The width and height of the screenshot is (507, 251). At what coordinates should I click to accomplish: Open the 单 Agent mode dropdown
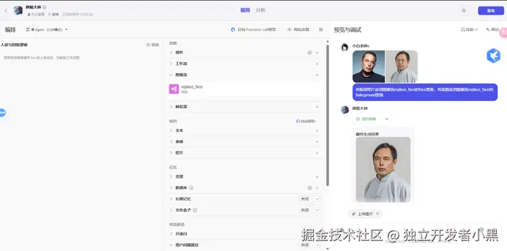[x=48, y=29]
